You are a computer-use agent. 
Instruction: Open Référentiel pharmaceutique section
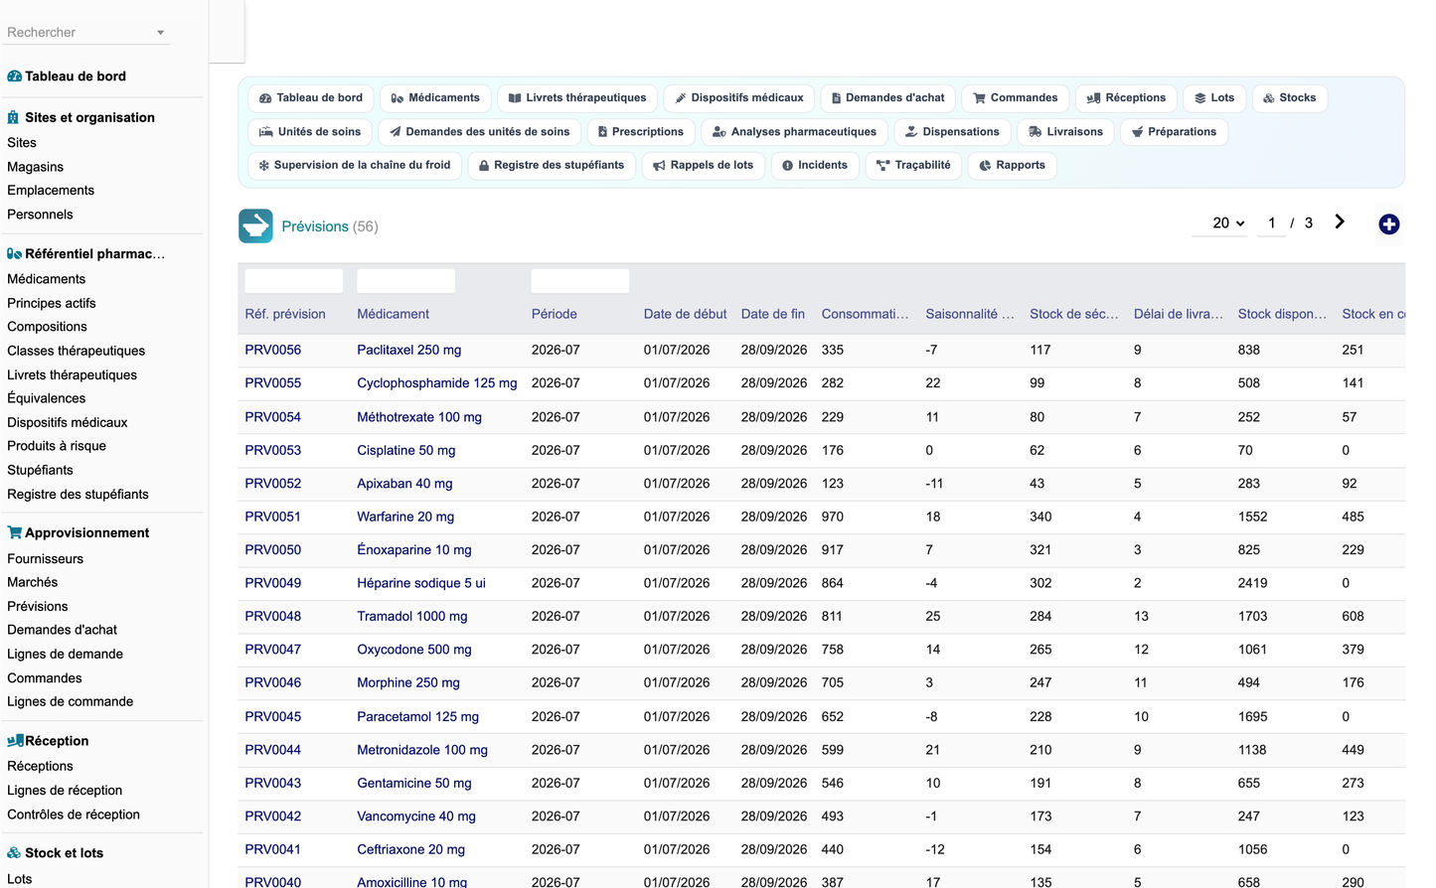pos(86,254)
